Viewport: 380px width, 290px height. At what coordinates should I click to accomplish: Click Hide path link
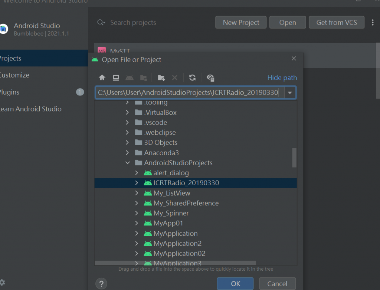point(282,78)
